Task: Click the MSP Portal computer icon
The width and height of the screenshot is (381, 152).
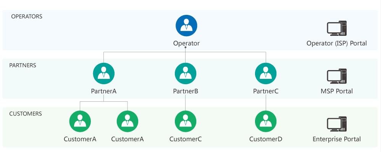Action: click(337, 76)
